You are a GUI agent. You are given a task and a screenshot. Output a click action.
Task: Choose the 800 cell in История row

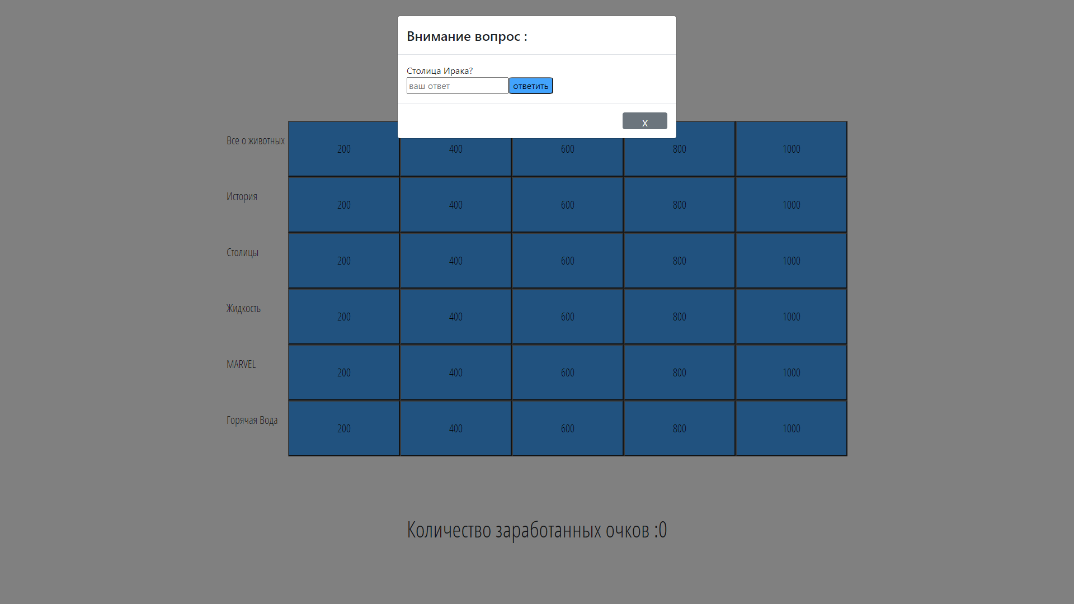point(680,205)
